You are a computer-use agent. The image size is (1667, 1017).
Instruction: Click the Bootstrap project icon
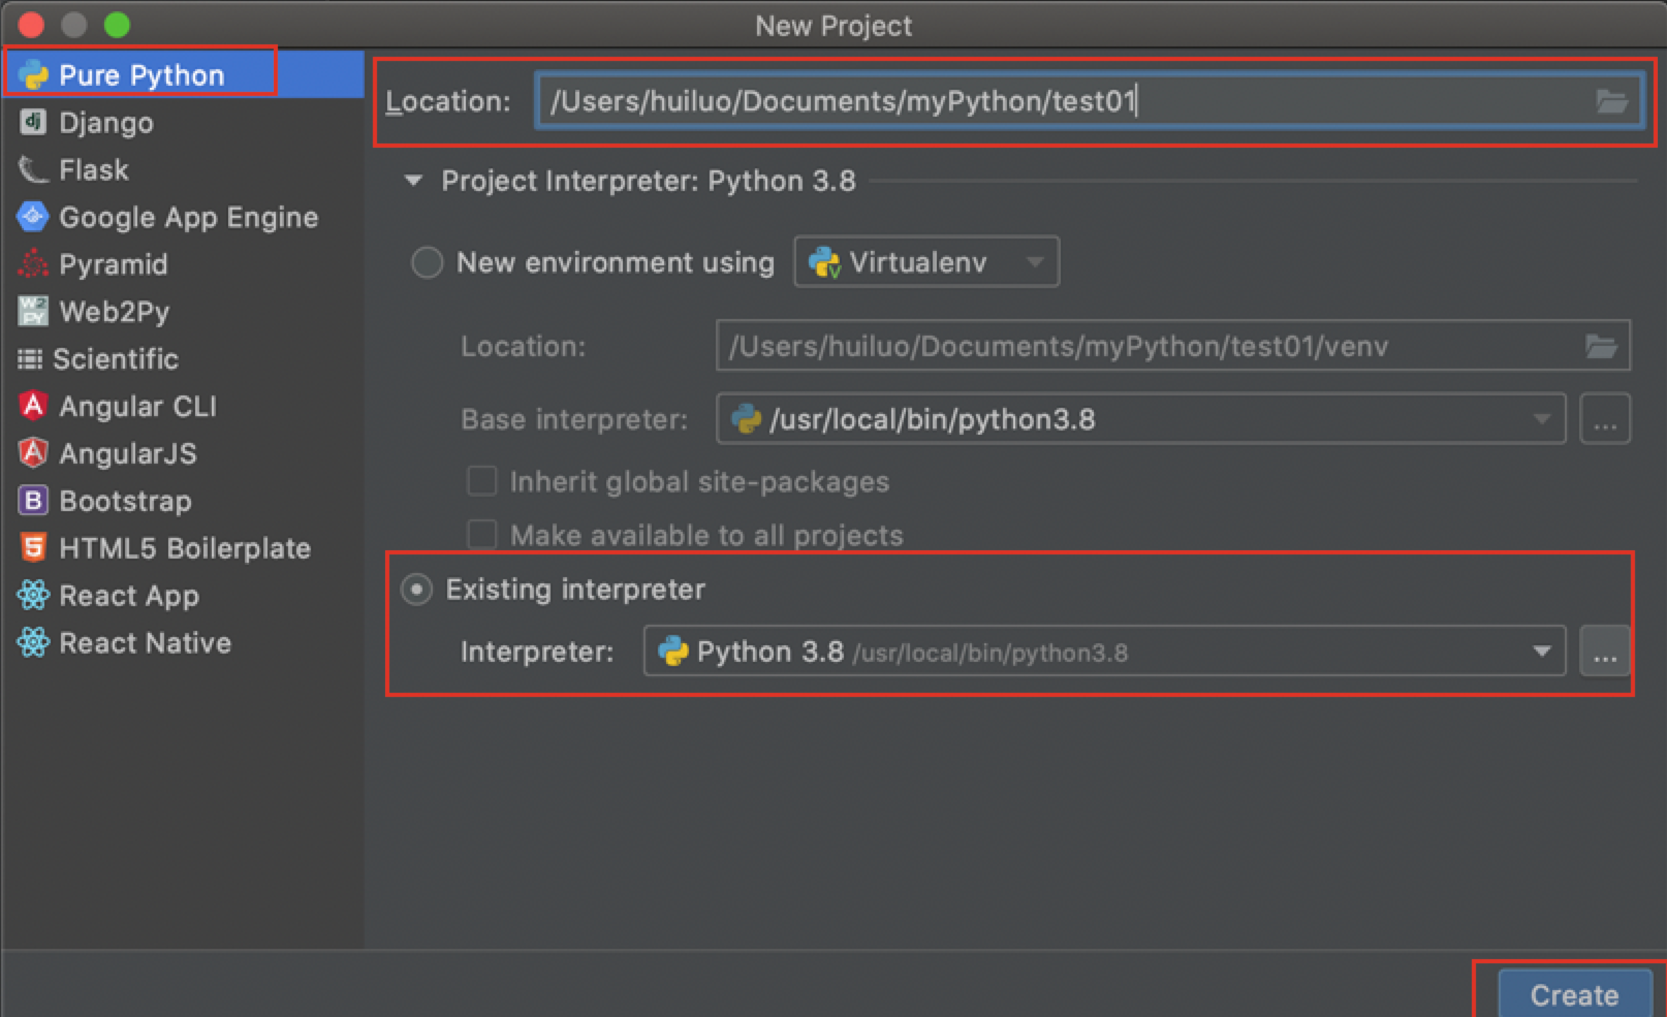point(33,500)
